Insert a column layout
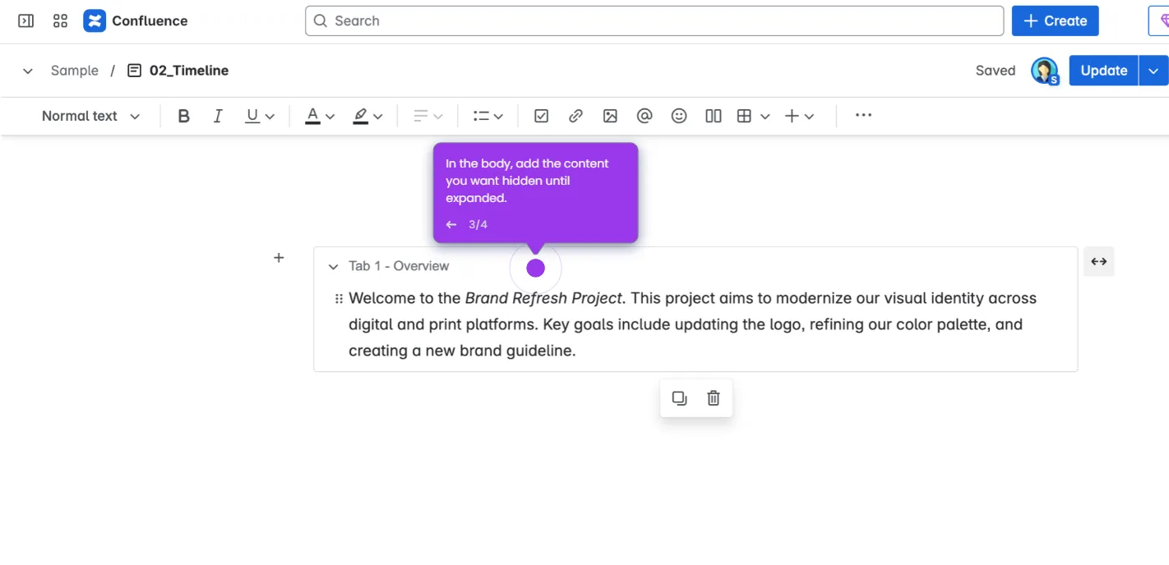This screenshot has height=565, width=1169. coord(714,116)
